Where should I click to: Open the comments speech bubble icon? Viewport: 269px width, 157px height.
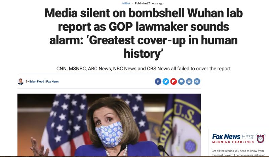coord(181,81)
